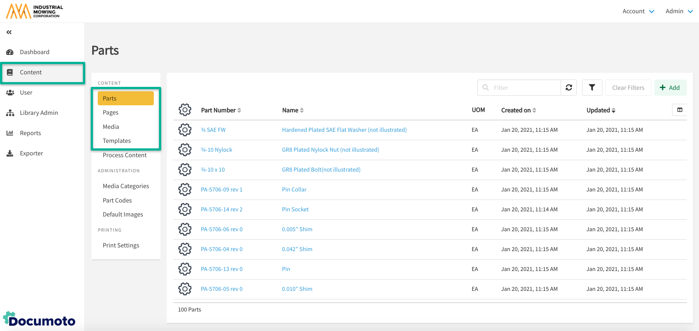The width and height of the screenshot is (699, 331).
Task: Click the Add button
Action: (x=670, y=88)
